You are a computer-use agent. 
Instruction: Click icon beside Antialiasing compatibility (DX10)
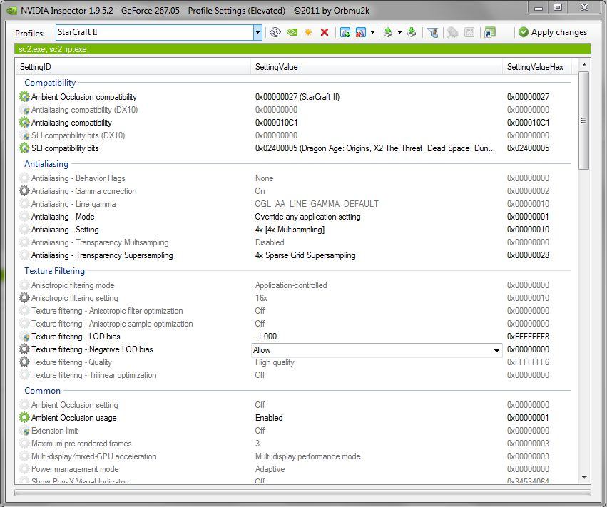click(x=26, y=111)
